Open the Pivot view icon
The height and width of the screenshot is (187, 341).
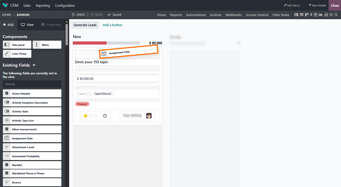tap(326, 15)
